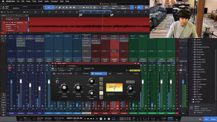Expand the Softube folder in browser
217x122 pixels.
pyautogui.click(x=192, y=102)
